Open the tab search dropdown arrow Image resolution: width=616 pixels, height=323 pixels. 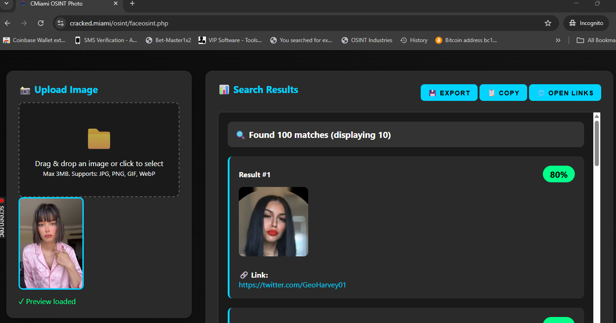coord(6,3)
